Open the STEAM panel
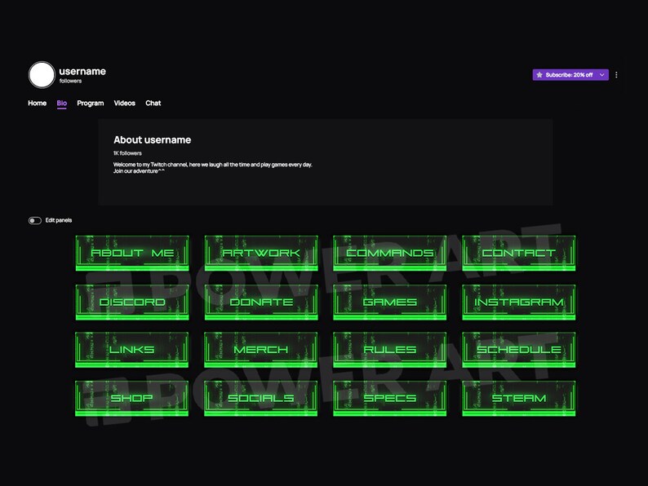The height and width of the screenshot is (486, 648). (x=519, y=398)
